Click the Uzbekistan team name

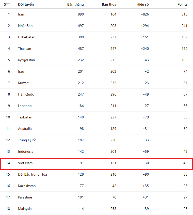pyautogui.click(x=27, y=37)
